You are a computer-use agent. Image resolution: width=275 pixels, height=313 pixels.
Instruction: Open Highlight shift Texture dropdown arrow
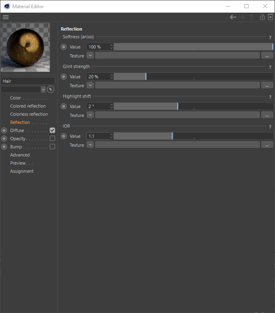pyautogui.click(x=90, y=115)
